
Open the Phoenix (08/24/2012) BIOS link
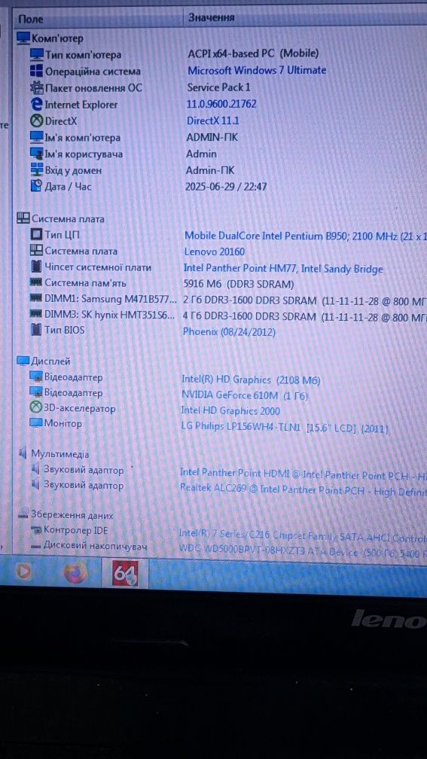(229, 332)
